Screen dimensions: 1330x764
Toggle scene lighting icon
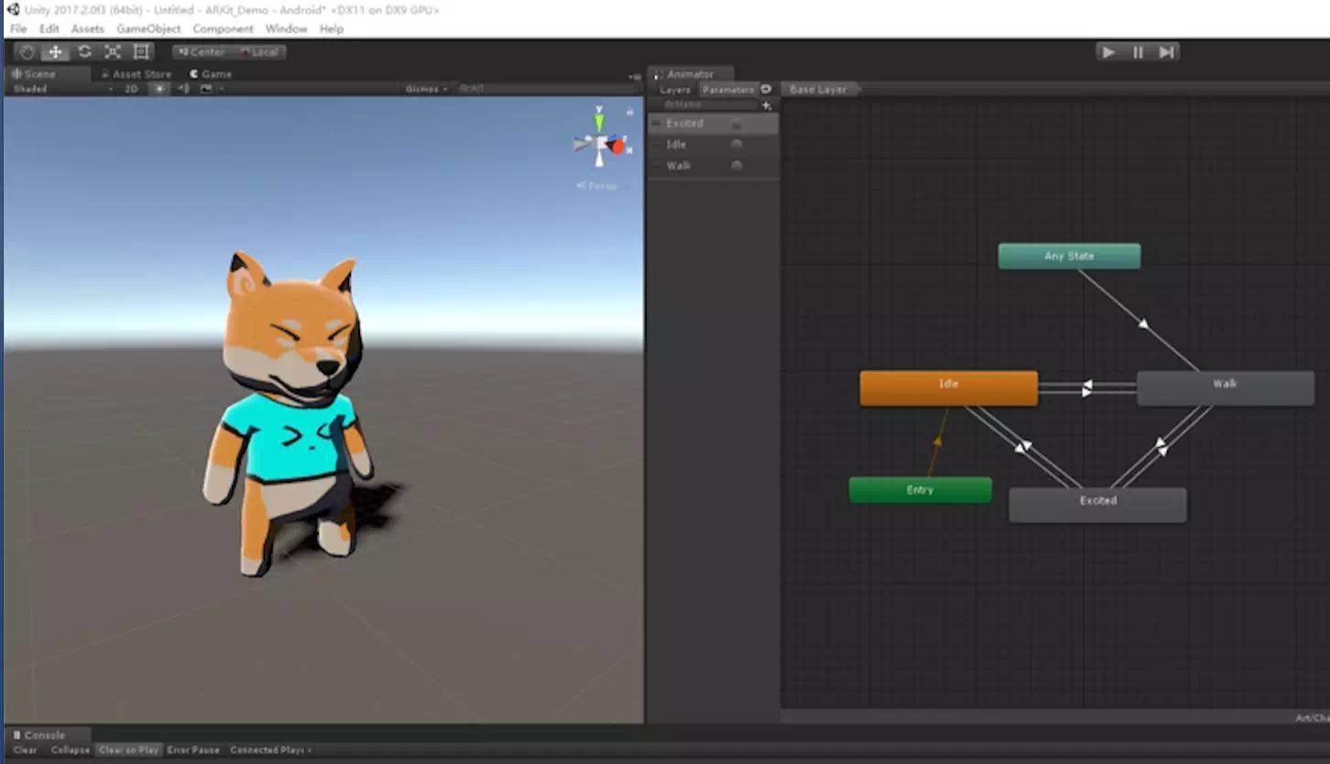pos(158,89)
